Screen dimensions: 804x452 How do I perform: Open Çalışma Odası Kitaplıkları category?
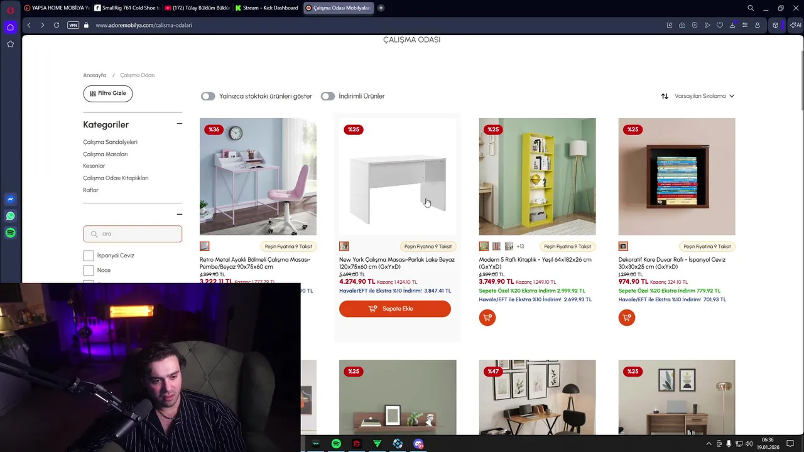[x=116, y=178]
